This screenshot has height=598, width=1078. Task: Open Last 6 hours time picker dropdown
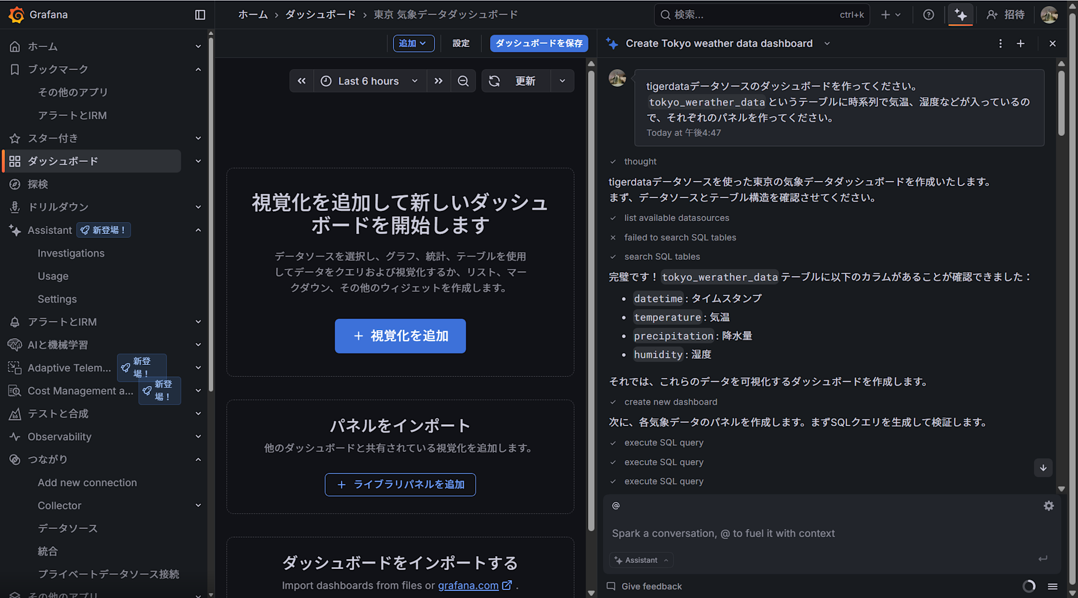[369, 81]
